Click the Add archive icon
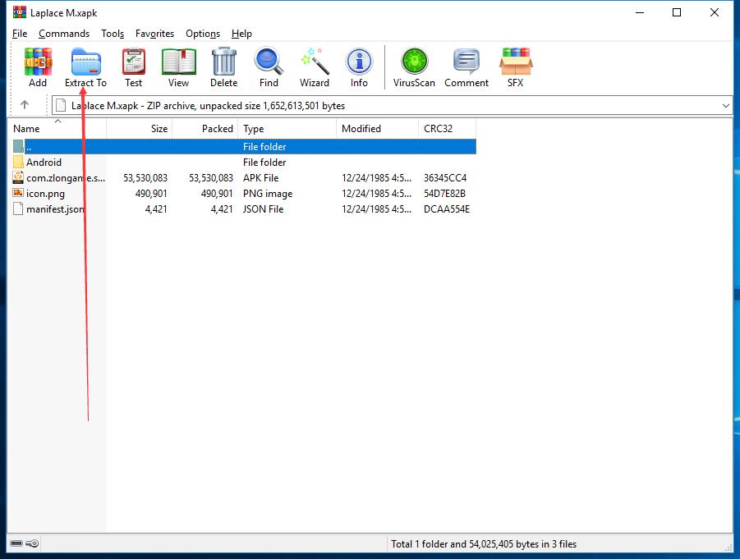740x559 pixels. click(x=37, y=66)
